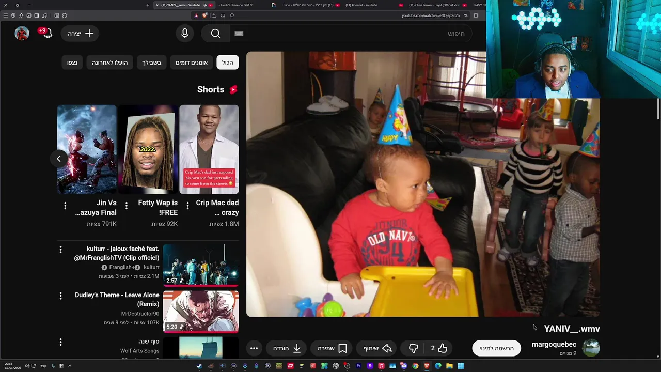
Task: Select the בשבילך filter chip
Action: point(152,63)
